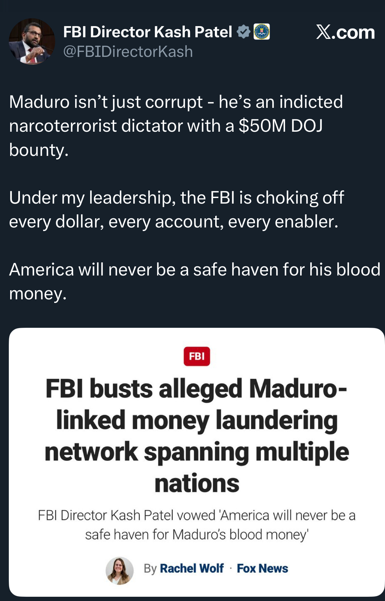Click Rachel Wolf's author photo
Viewport: 385px width, 601px height.
coord(120,571)
